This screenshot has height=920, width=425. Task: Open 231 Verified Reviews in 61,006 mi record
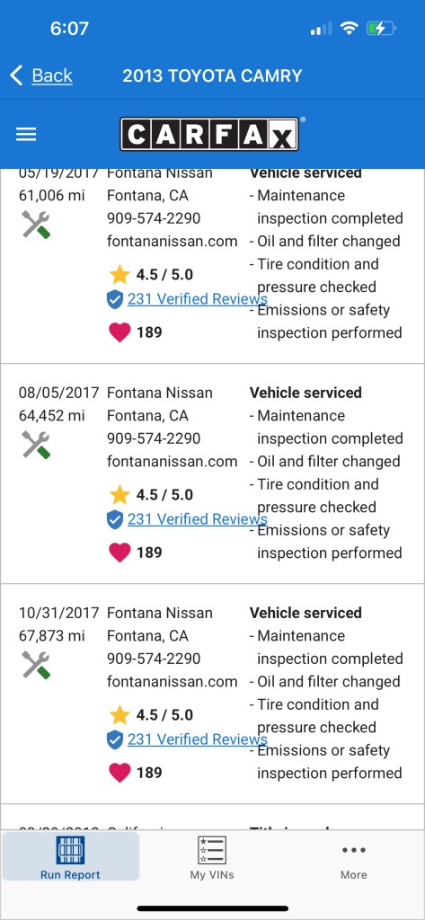pos(198,299)
